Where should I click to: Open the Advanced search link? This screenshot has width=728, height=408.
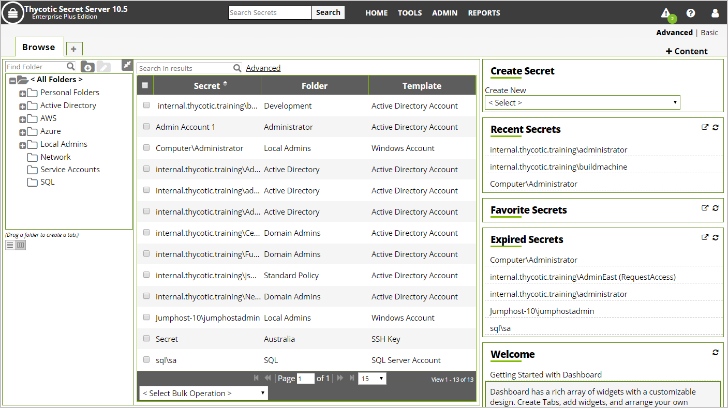pyautogui.click(x=263, y=68)
